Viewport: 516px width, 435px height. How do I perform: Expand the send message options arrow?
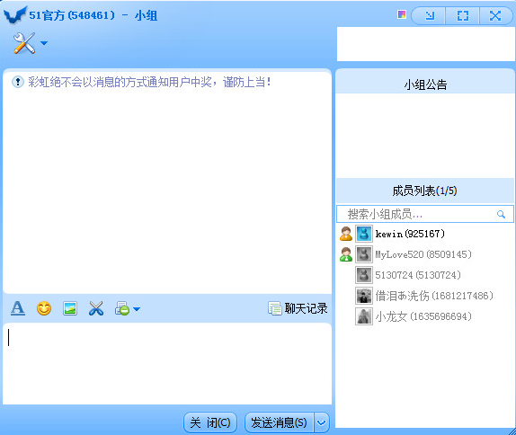[x=322, y=422]
